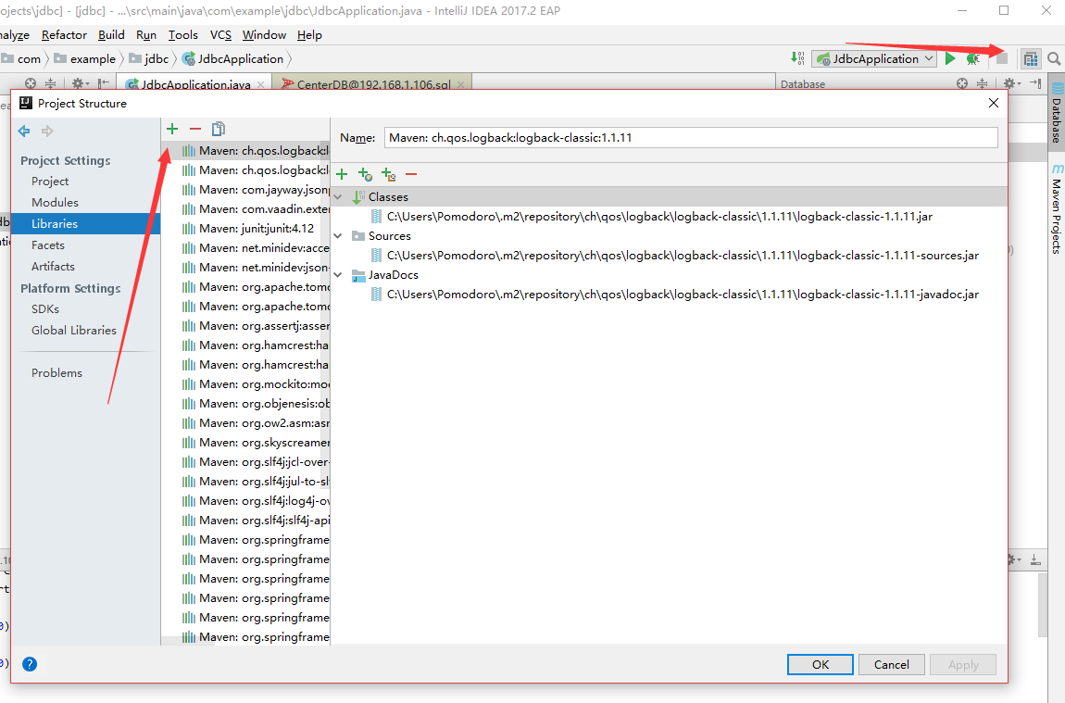Screen dimensions: 1065x703
Task: Open the Run menu
Action: coord(146,35)
